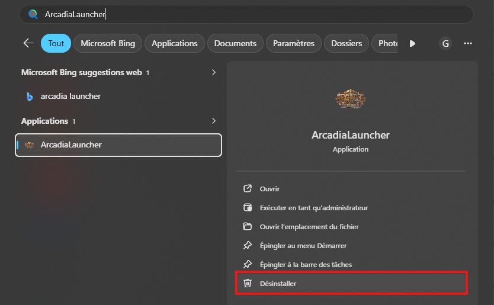Switch to the Documents filter tab
This screenshot has height=305, width=494.
[x=235, y=43]
